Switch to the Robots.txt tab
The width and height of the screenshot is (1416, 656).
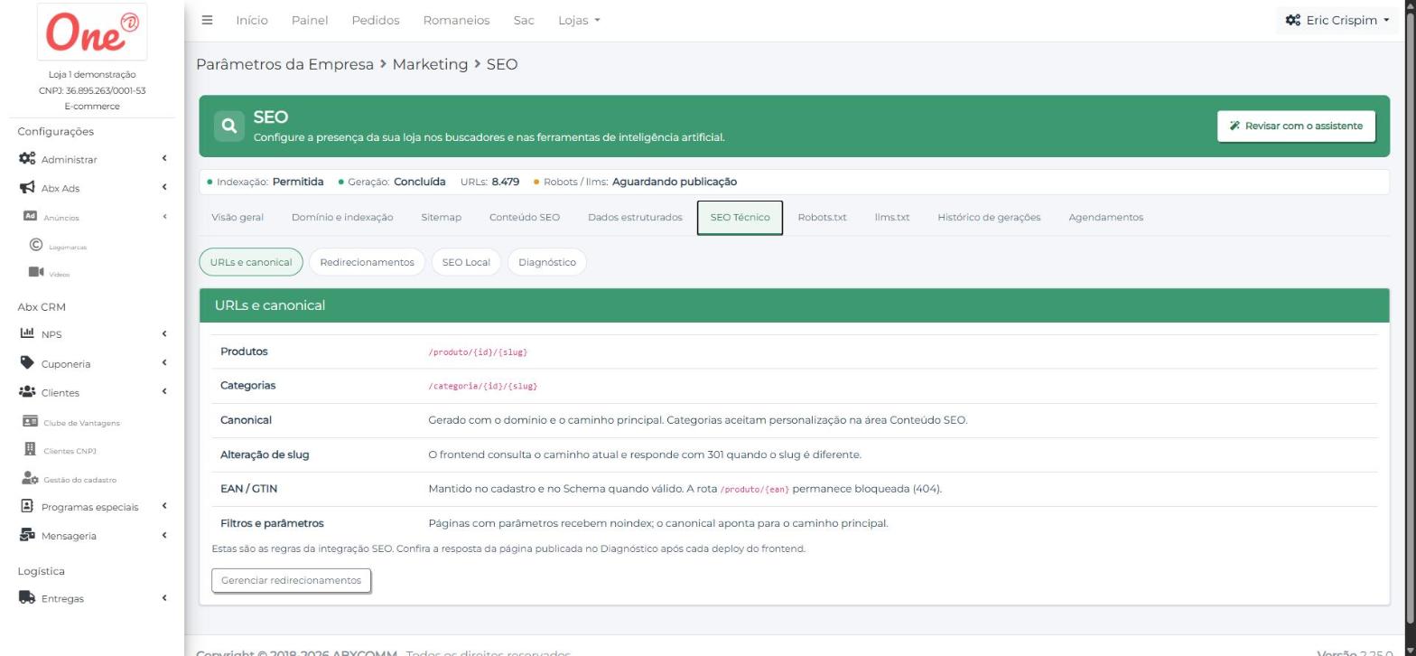click(x=822, y=217)
